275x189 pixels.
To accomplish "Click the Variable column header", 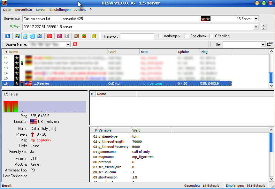I will click(114, 130).
